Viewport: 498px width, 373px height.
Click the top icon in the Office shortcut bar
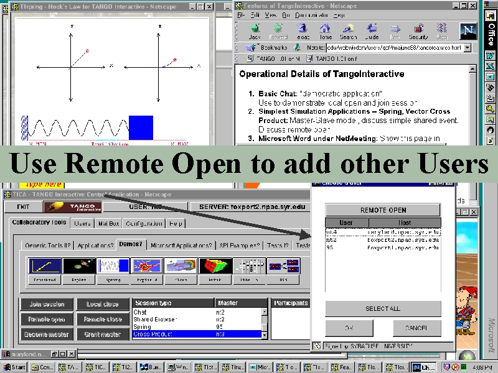click(x=490, y=15)
